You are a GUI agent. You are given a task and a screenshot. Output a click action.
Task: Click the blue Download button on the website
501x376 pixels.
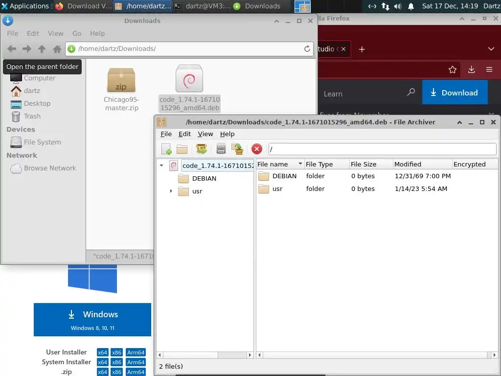455,93
